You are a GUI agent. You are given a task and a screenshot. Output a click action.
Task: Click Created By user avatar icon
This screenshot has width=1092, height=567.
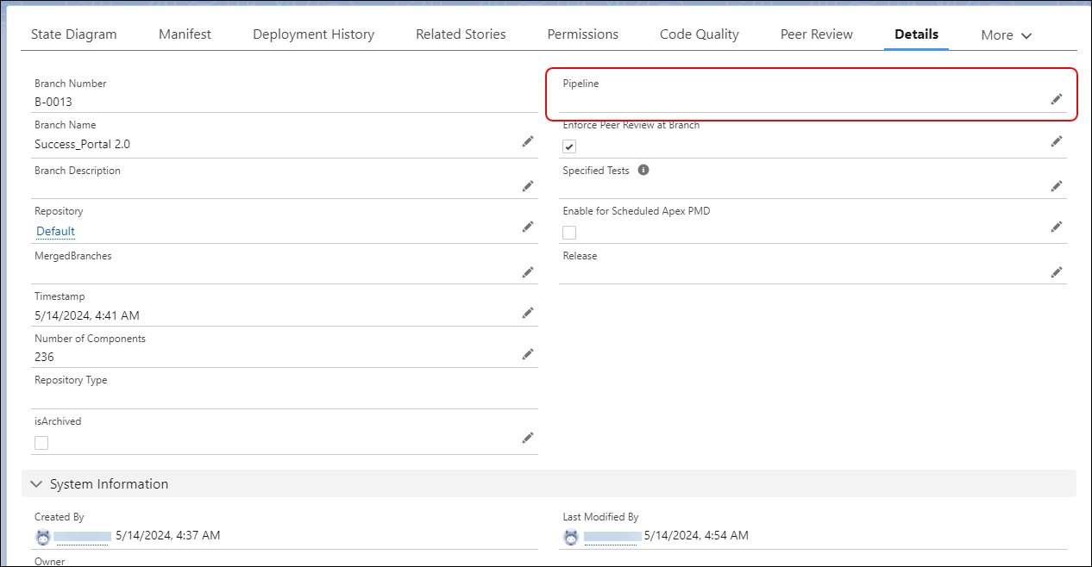click(x=42, y=537)
